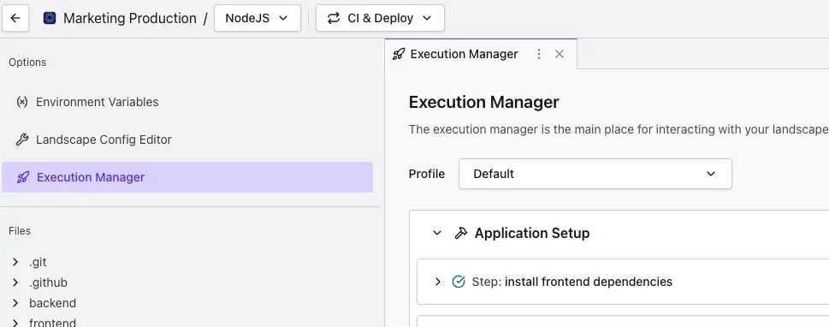Close the Execution Manager tab
This screenshot has height=327, width=829.
click(560, 54)
